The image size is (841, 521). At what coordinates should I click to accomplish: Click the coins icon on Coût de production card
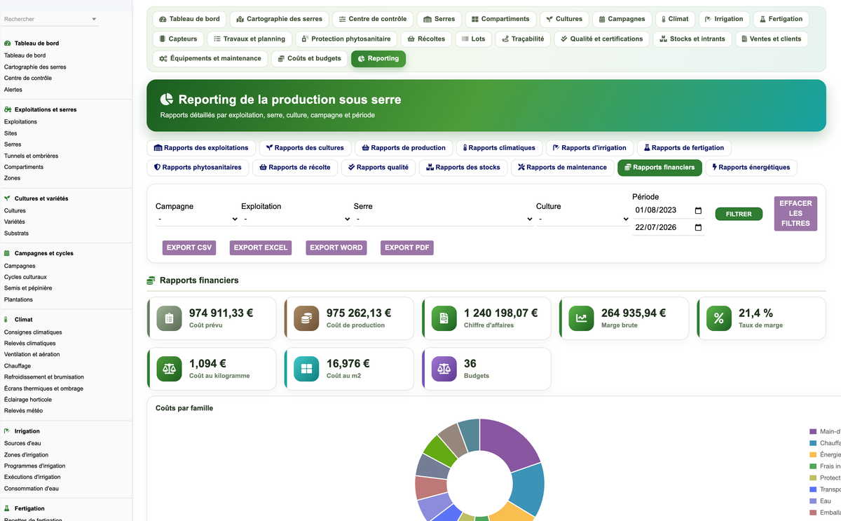pyautogui.click(x=306, y=318)
